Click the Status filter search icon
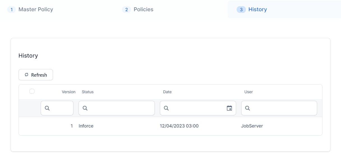Viewport: 341px width, 155px height. [x=85, y=108]
